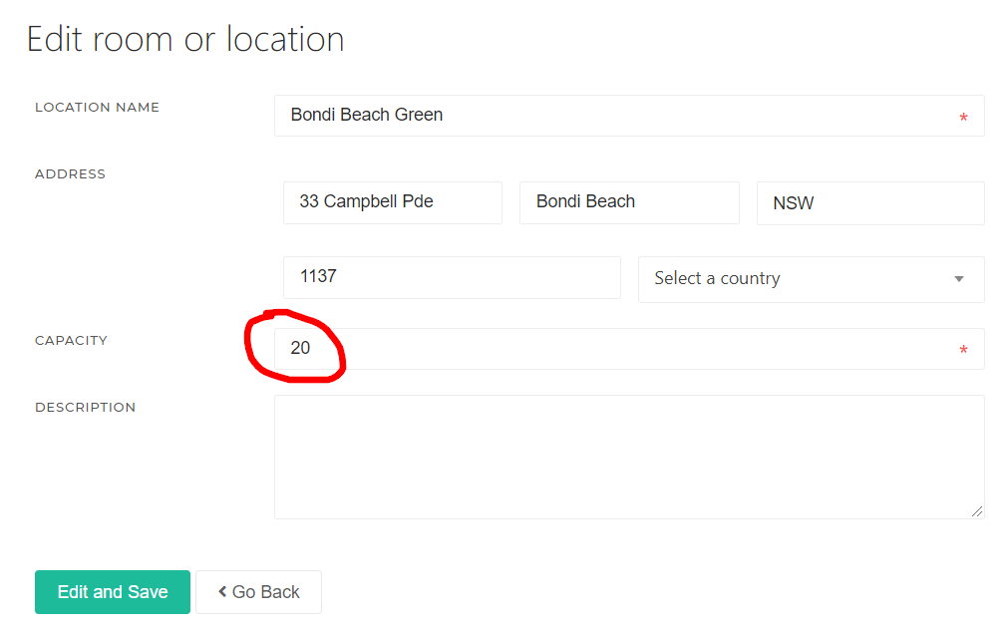Click the Edit room or location heading
Image resolution: width=1005 pixels, height=636 pixels.
pyautogui.click(x=185, y=39)
